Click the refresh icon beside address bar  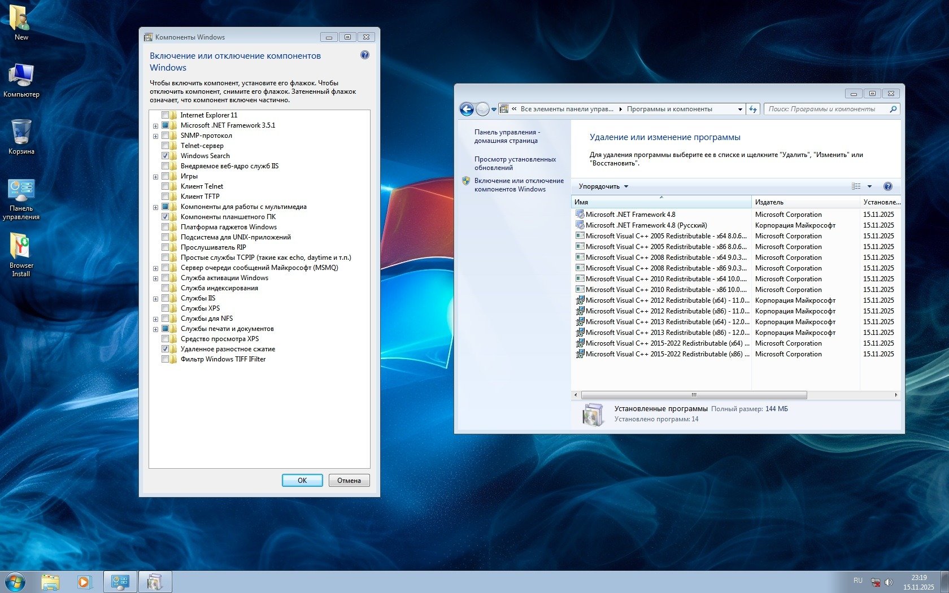pyautogui.click(x=753, y=109)
